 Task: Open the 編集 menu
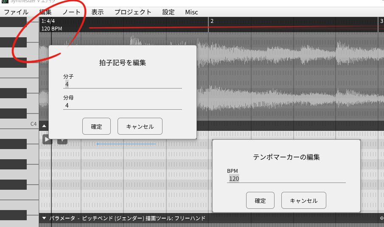point(45,12)
